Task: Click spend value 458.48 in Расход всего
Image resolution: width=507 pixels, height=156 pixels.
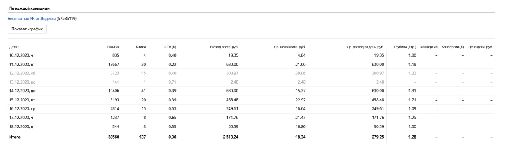Action: point(232,100)
